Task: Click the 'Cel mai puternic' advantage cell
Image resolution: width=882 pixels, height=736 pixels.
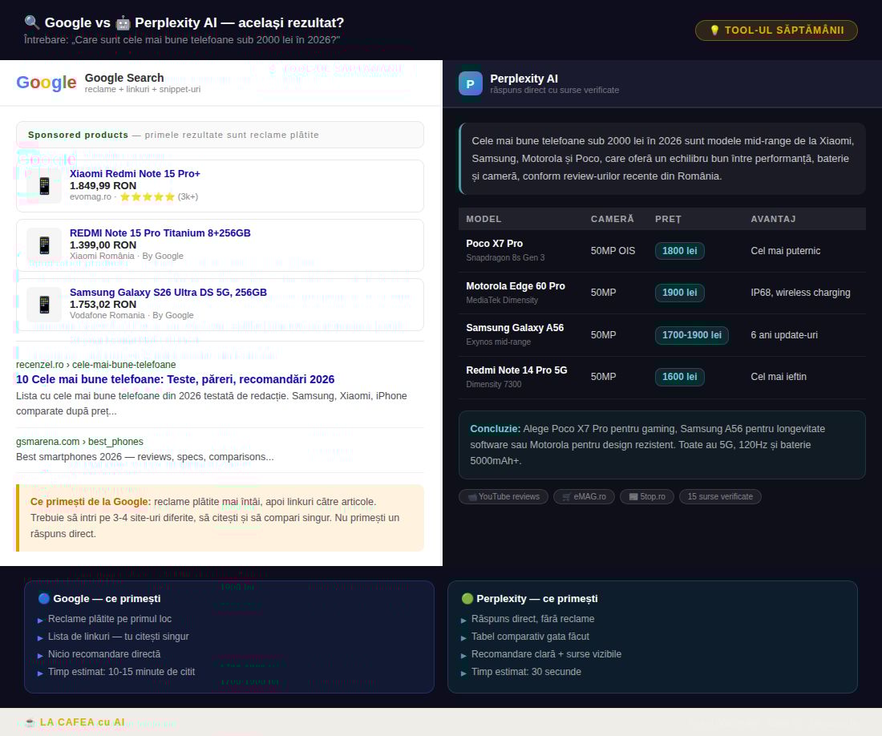Action: pos(785,251)
